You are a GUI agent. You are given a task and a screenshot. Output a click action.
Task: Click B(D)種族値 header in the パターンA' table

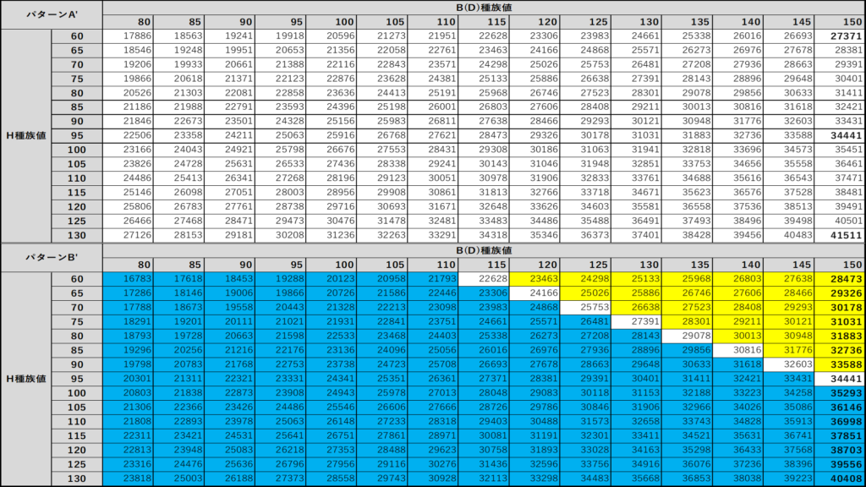tap(483, 7)
